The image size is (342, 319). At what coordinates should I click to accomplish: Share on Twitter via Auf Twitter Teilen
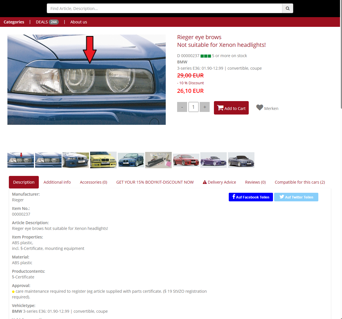(296, 197)
